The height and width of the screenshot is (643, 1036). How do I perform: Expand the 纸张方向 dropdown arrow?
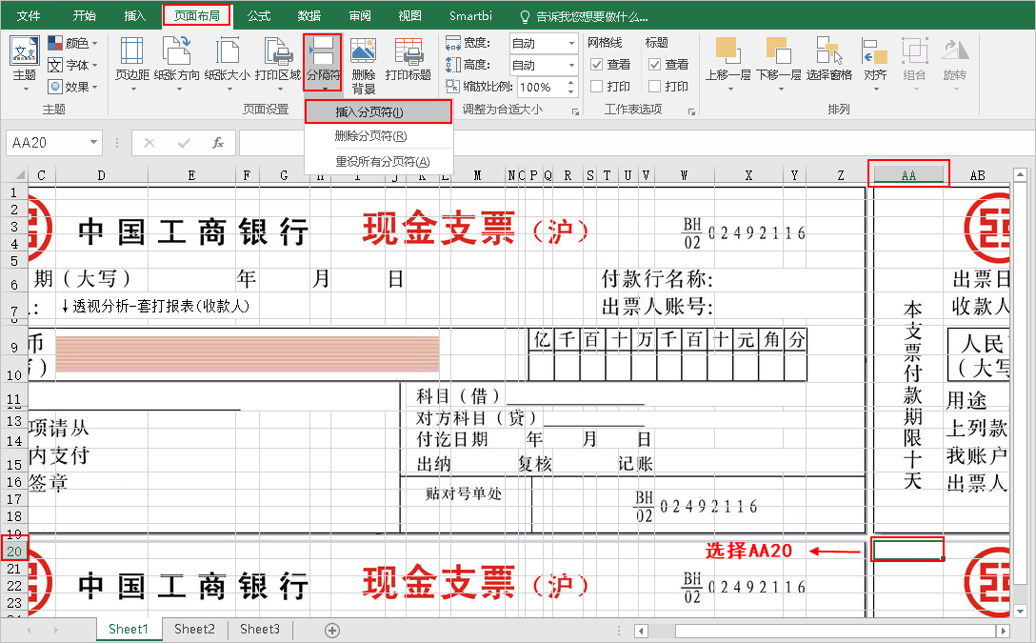click(x=177, y=90)
